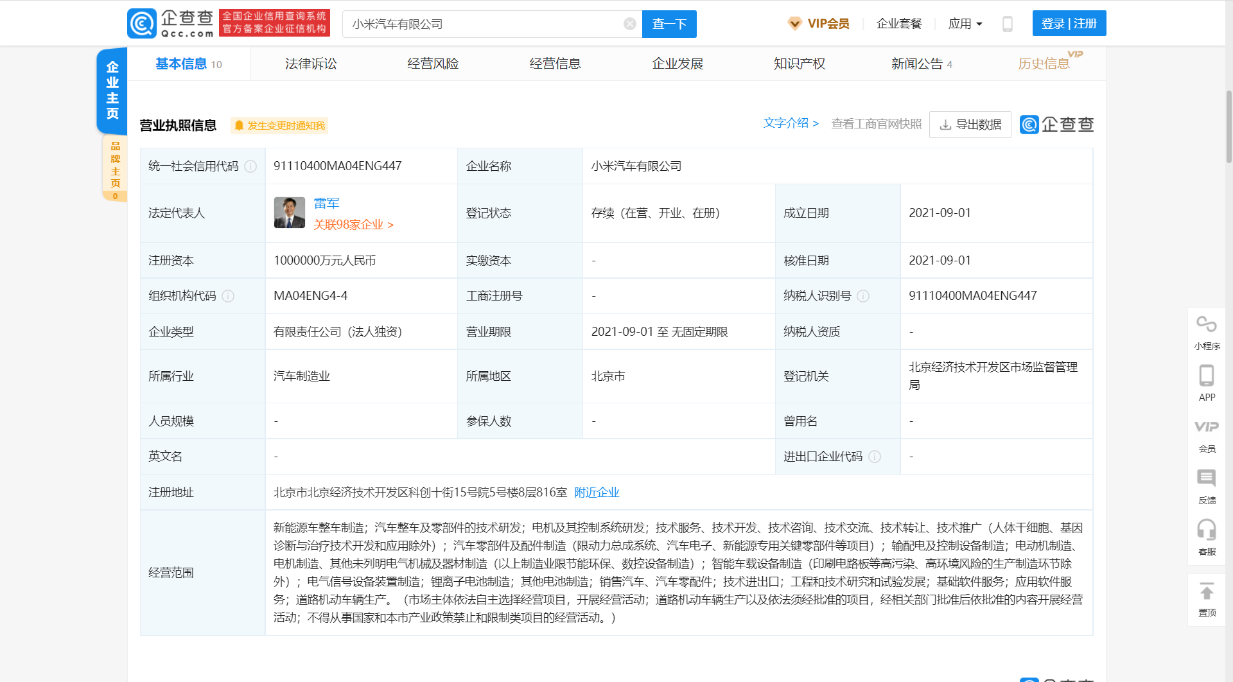Open the 文字介绍 link

click(791, 123)
